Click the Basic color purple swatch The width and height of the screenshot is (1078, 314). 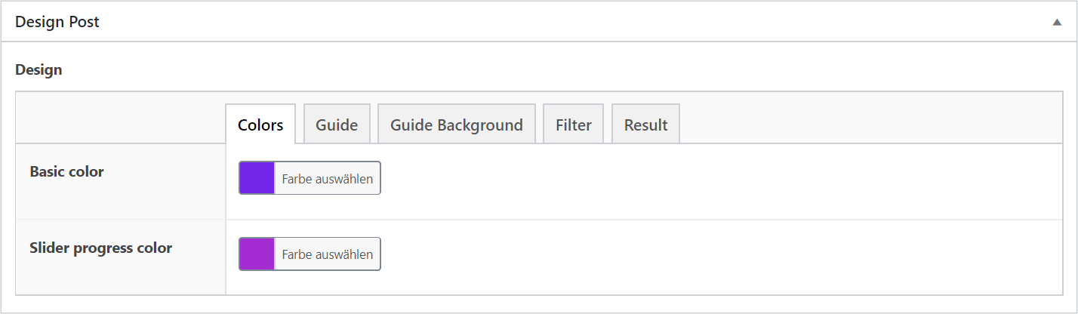pyautogui.click(x=257, y=178)
